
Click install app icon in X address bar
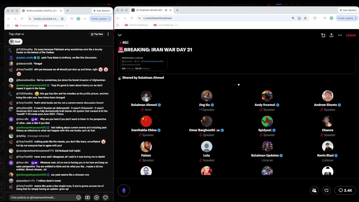click(299, 18)
